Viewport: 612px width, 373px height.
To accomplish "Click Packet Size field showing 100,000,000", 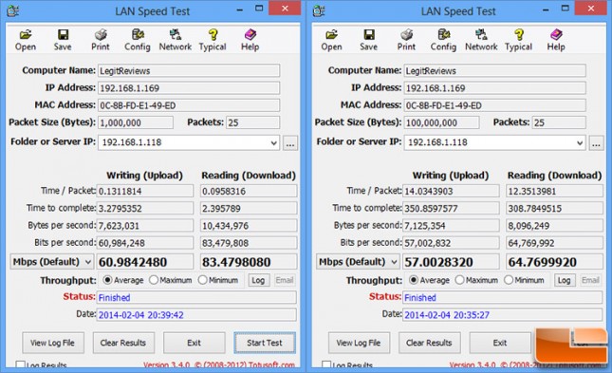I will 441,122.
